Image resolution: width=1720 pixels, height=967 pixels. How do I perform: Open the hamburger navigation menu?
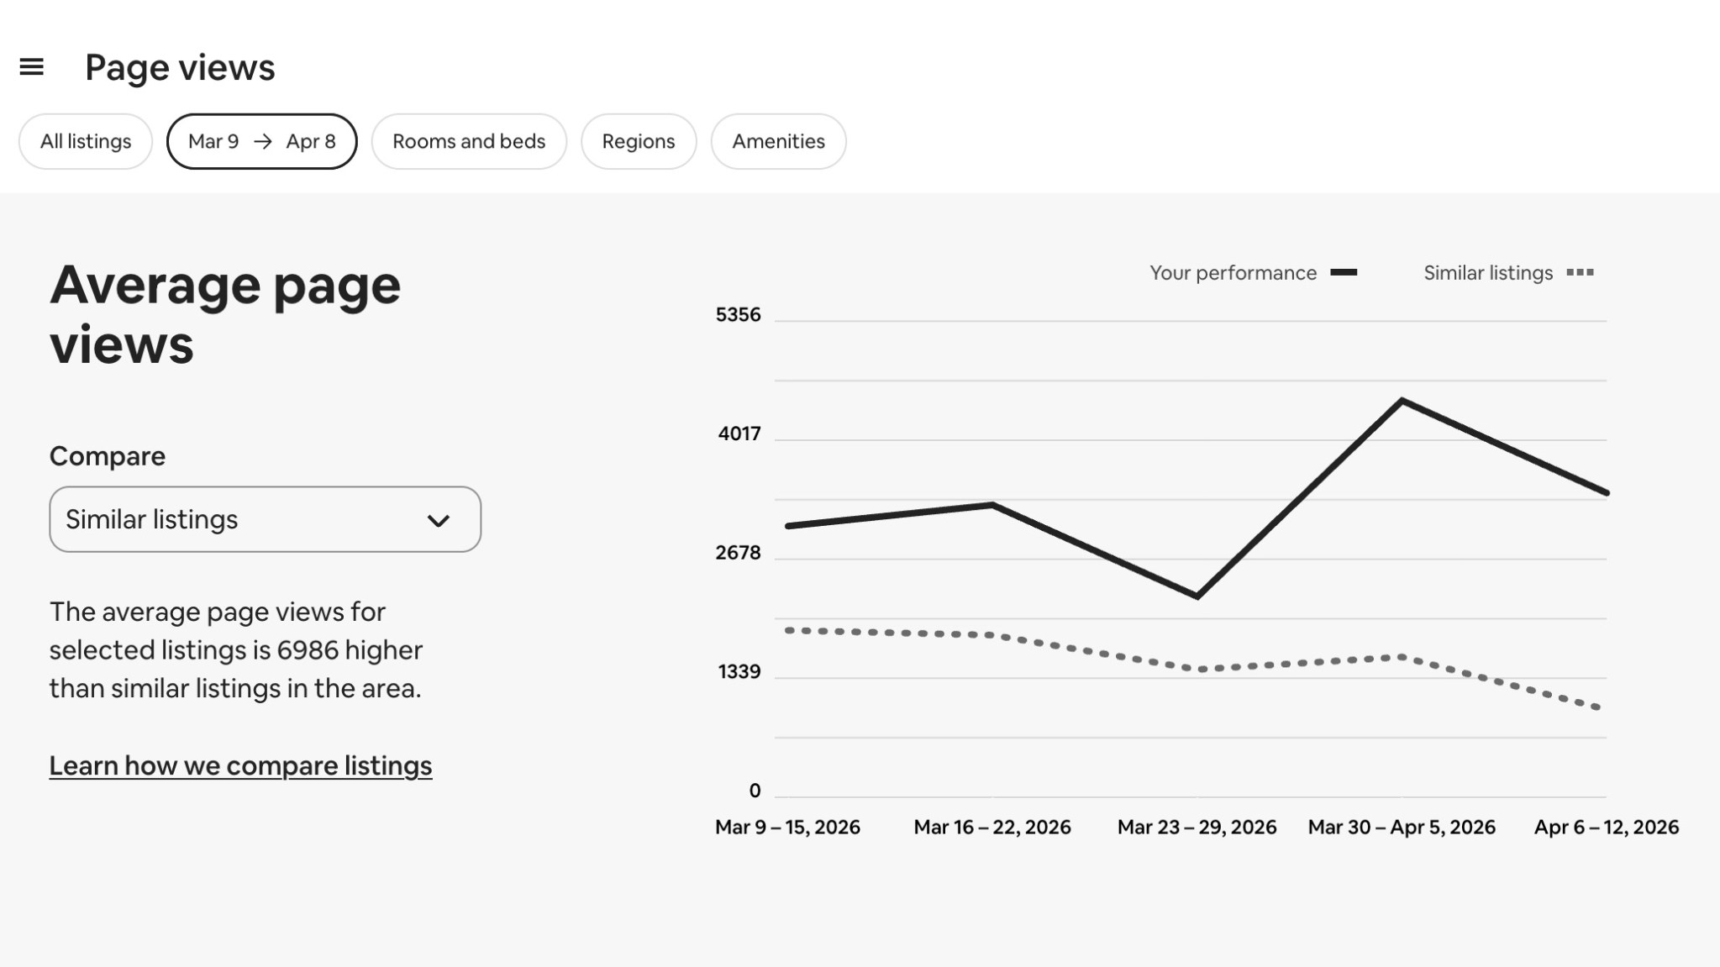tap(31, 66)
